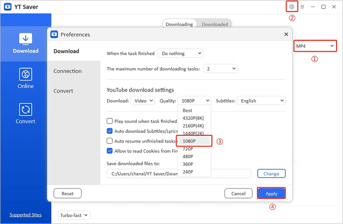The height and width of the screenshot is (224, 343).
Task: Choose 1080P in quality list
Action: tap(195, 141)
